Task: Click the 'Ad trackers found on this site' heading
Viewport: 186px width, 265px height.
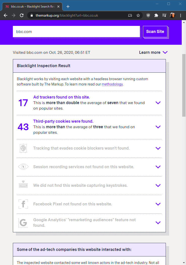Action: pyautogui.click(x=61, y=97)
